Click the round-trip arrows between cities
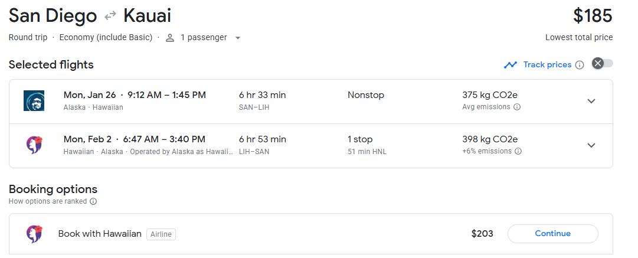This screenshot has height=258, width=638. click(x=110, y=17)
